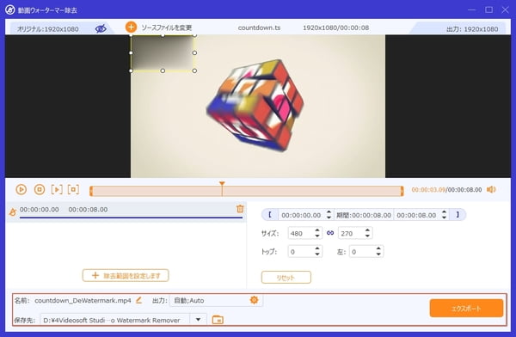The image size is (516, 337).
Task: Click the app logo icon in title bar
Action: 9,9
